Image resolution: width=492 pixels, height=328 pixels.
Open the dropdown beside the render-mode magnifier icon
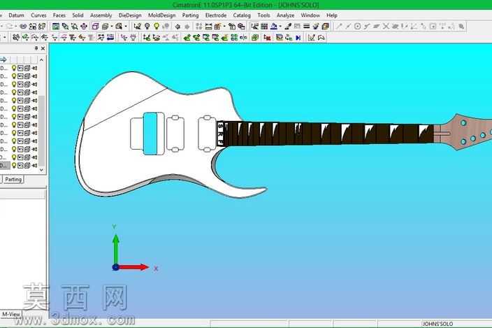(126, 27)
